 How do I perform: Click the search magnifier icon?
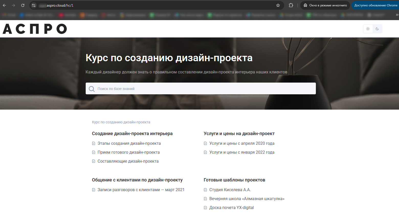92,89
